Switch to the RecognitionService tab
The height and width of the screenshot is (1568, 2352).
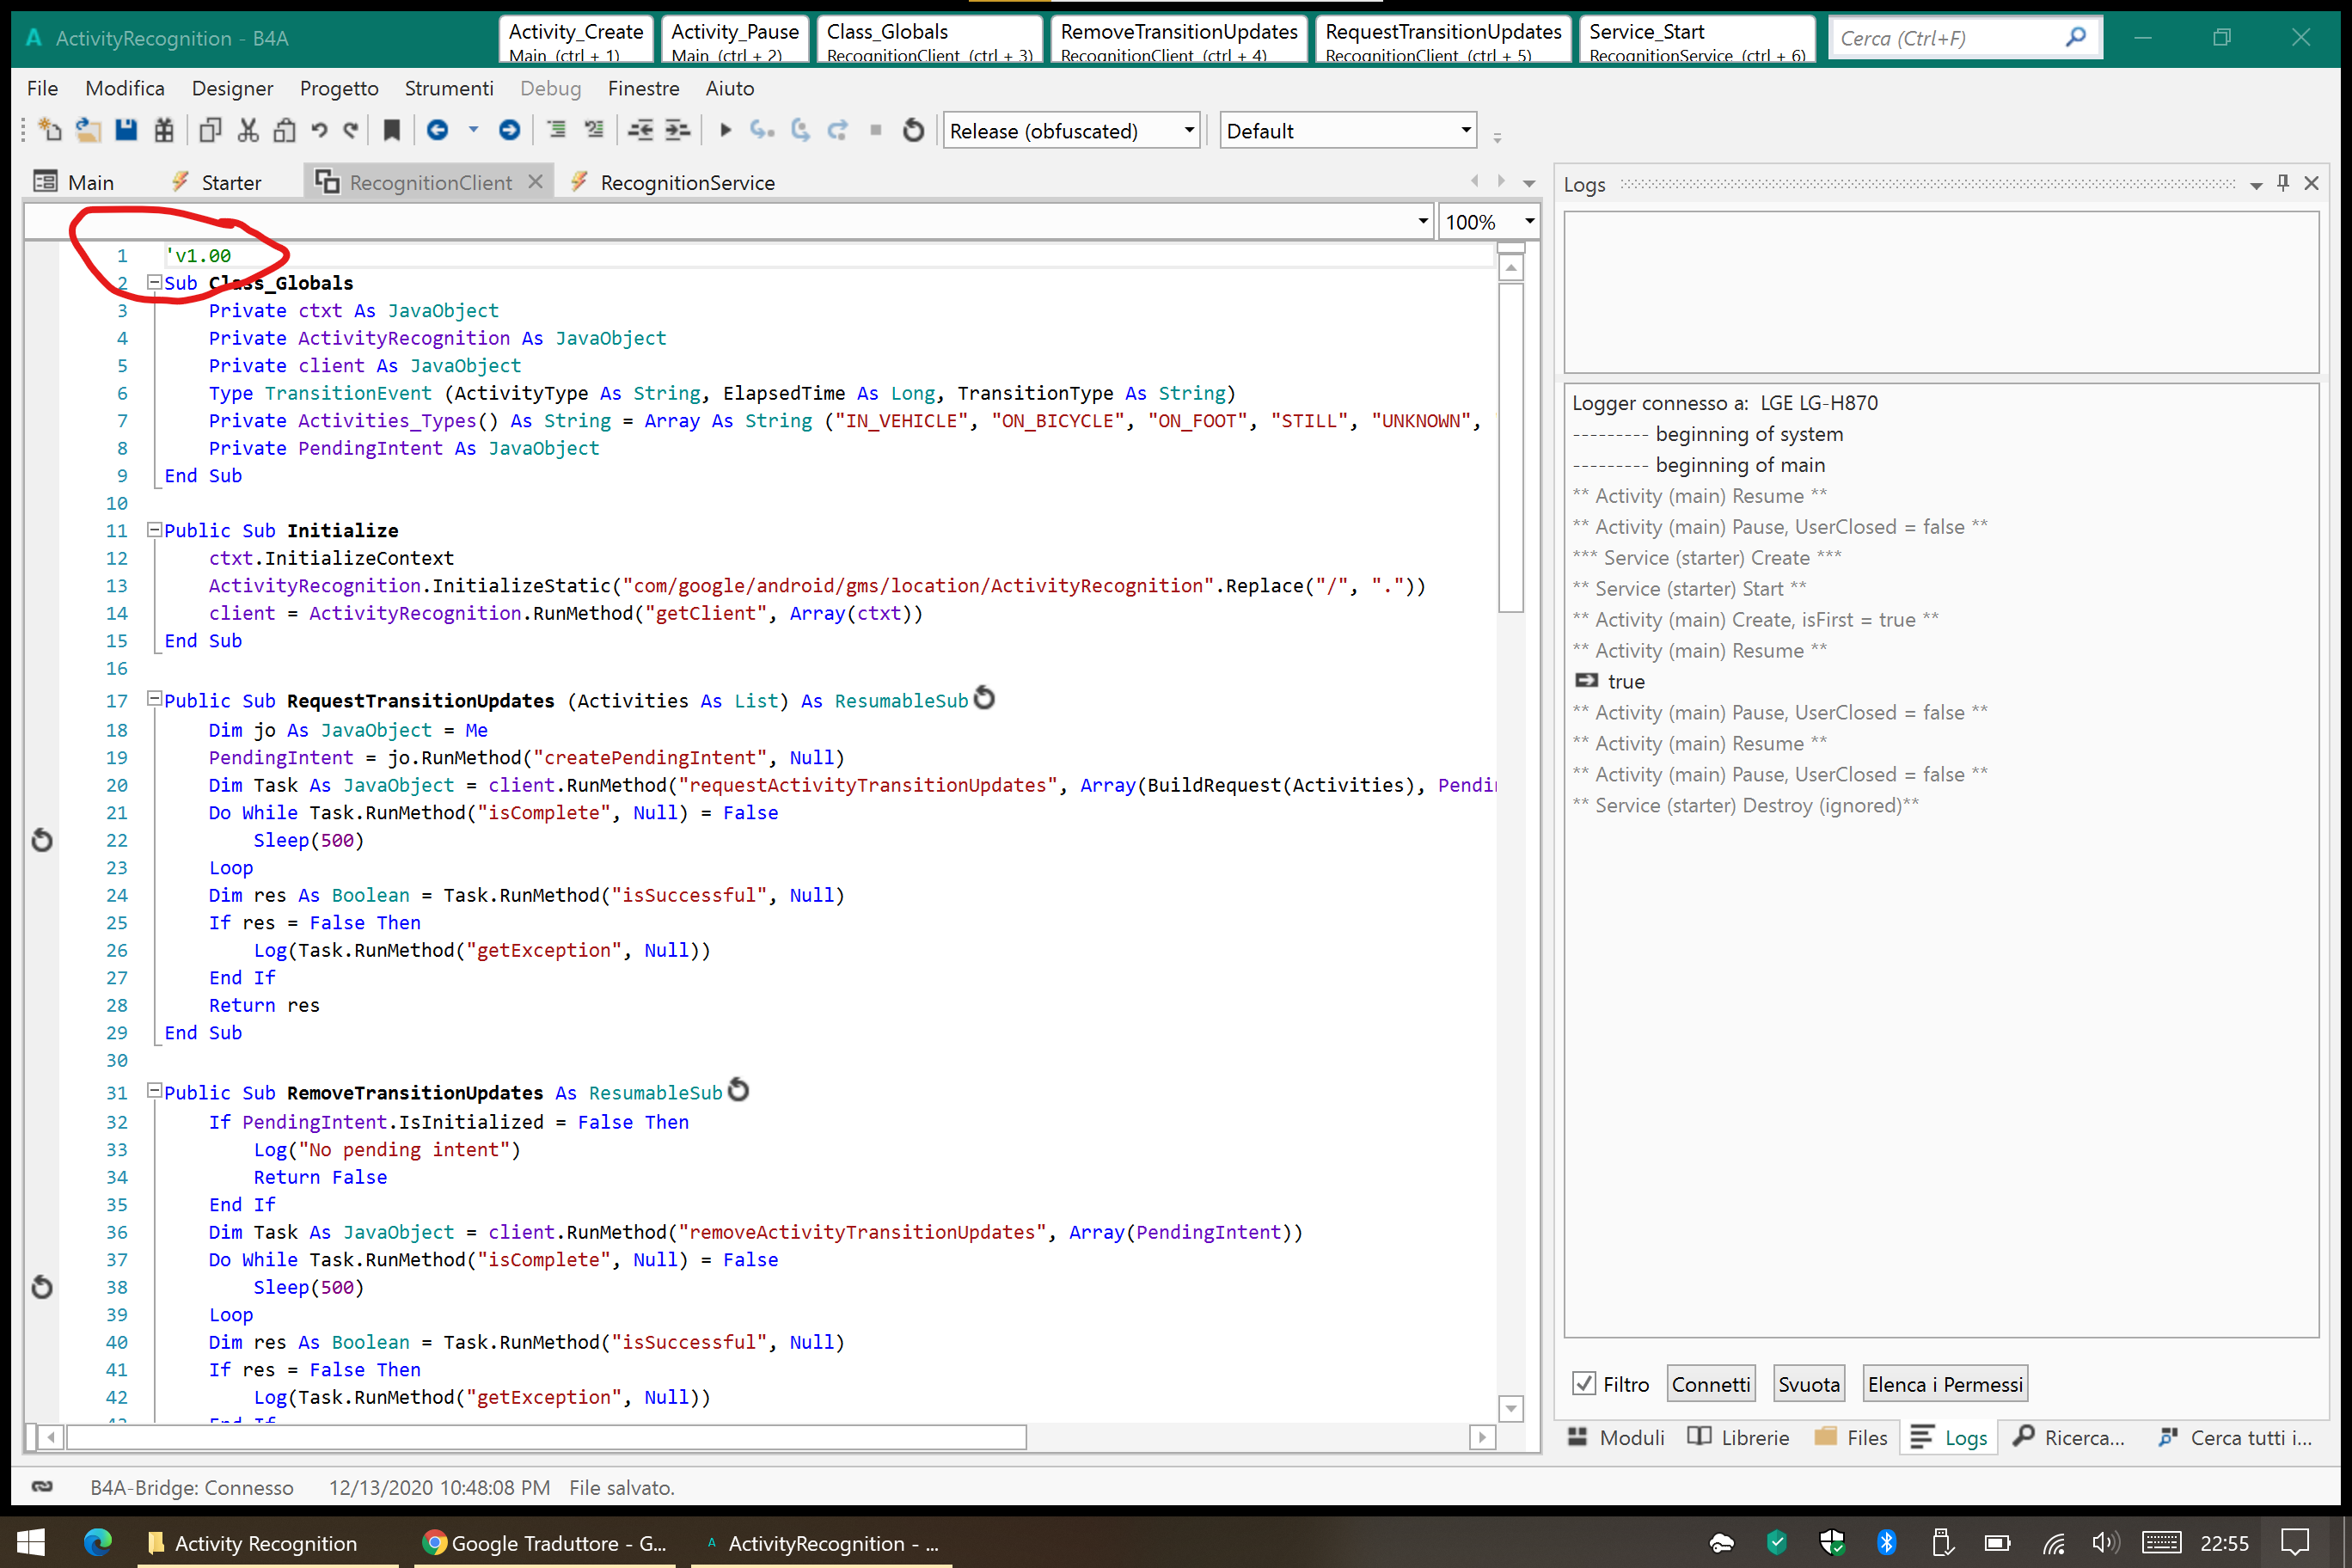[x=687, y=183]
